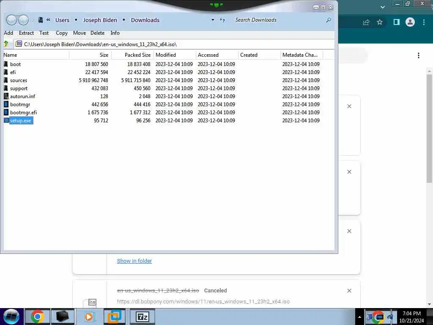Bookmark page with Chrome star icon

point(380,22)
